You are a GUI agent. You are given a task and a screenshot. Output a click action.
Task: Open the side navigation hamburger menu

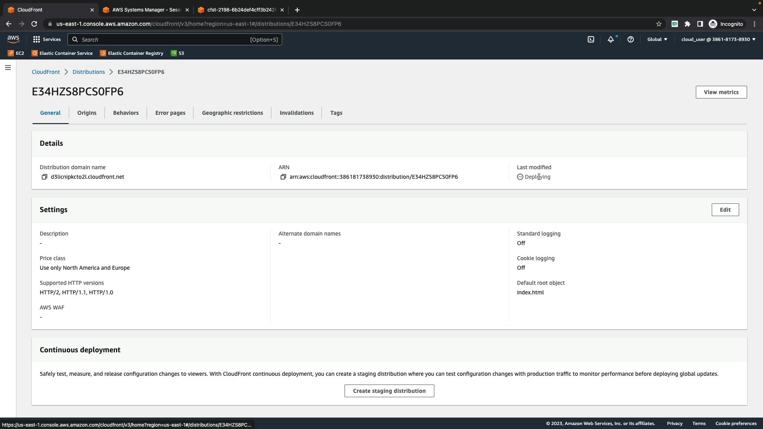coord(8,68)
